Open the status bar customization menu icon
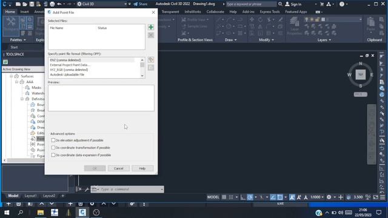Screen dimensions: 388x218 [383, 197]
